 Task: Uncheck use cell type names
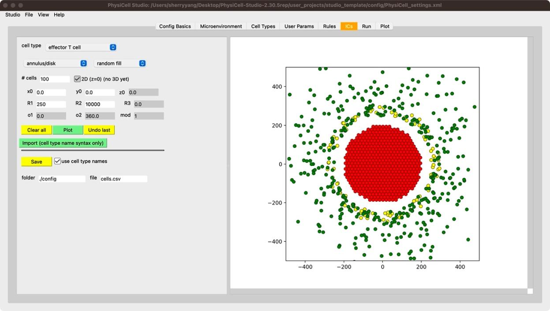(x=58, y=161)
